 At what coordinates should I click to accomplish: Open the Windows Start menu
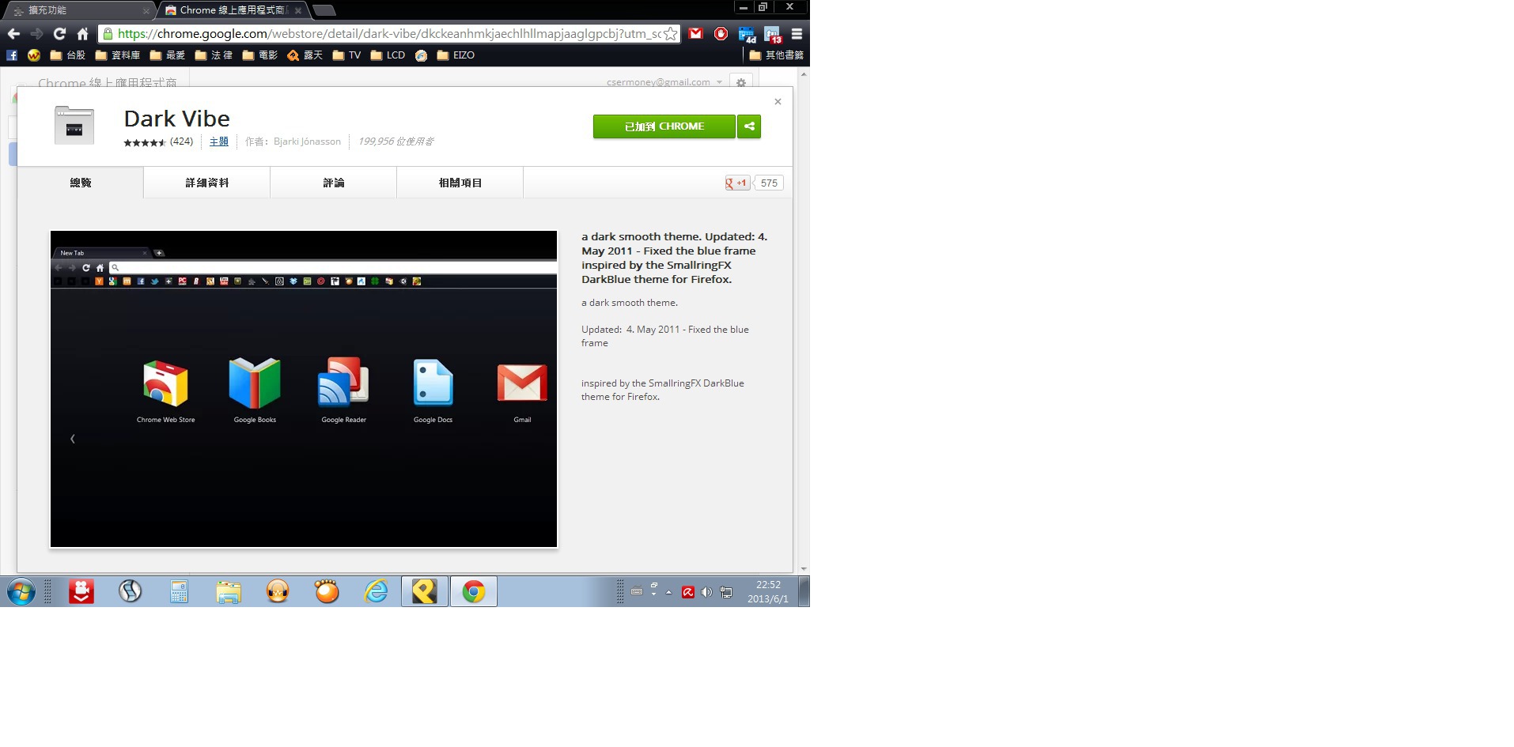pos(21,591)
